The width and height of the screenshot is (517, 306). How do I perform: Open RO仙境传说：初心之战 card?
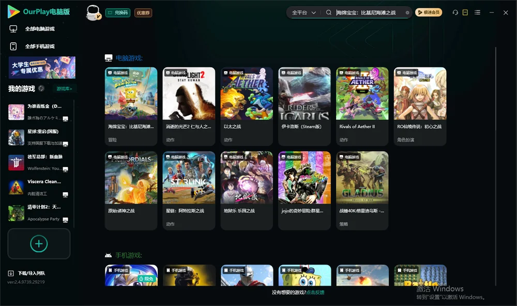coord(420,106)
